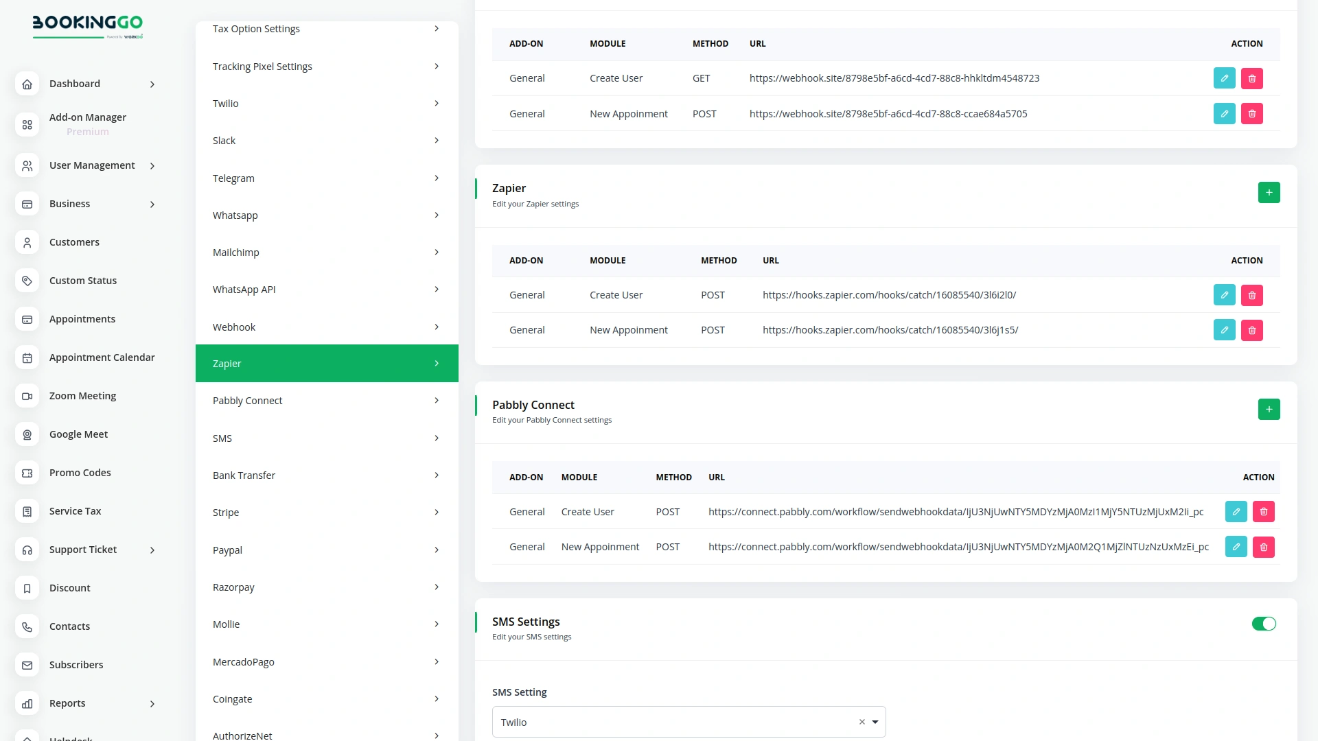The image size is (1318, 741).
Task: Open the SMS Setting dropdown
Action: pos(875,722)
